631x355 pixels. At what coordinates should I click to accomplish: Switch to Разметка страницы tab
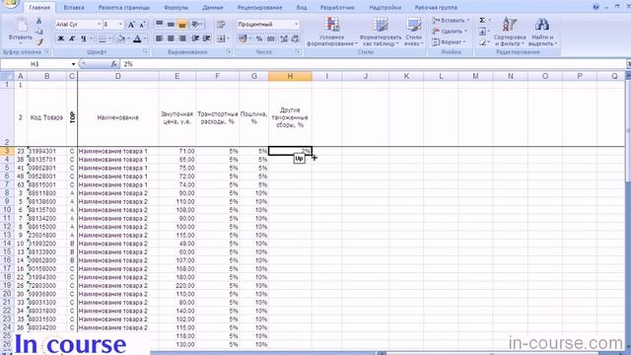124,8
